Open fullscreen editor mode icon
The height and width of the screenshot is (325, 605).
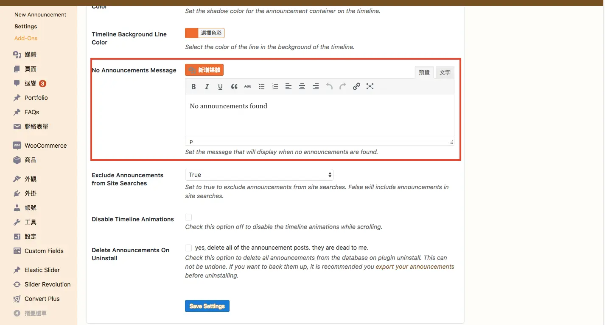coord(370,86)
